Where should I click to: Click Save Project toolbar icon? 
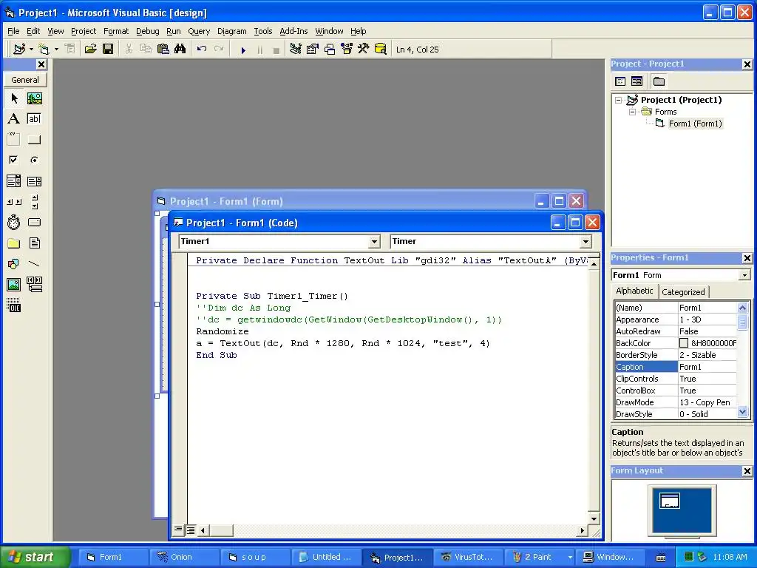click(x=108, y=50)
